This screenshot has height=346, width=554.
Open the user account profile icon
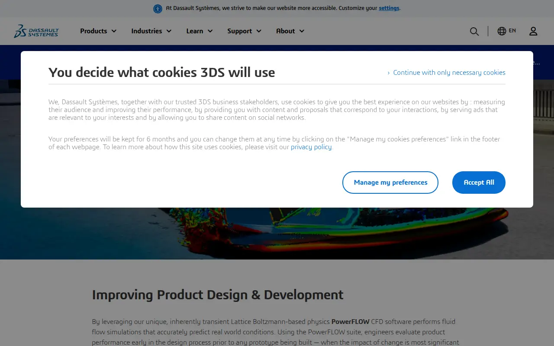pyautogui.click(x=533, y=31)
